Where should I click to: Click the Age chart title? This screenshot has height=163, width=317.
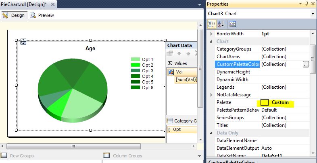click(x=90, y=49)
